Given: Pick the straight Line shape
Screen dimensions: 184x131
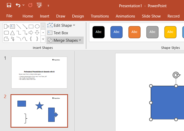Looking at the screenshot, I should click(x=19, y=26).
